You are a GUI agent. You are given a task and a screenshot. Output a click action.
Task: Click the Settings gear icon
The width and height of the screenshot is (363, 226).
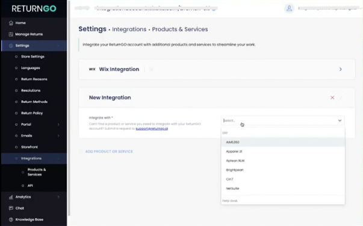coord(11,46)
